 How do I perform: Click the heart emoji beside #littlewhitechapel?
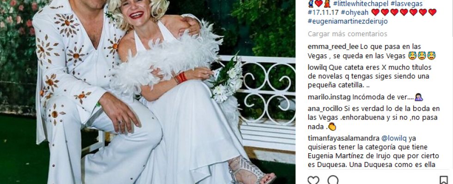318,4
